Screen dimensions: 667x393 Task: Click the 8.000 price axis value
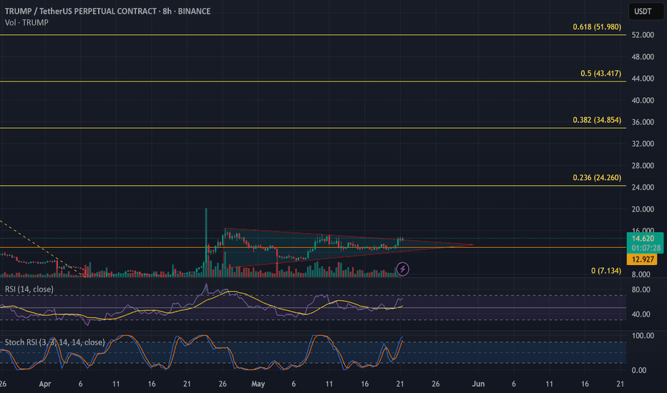pyautogui.click(x=641, y=274)
